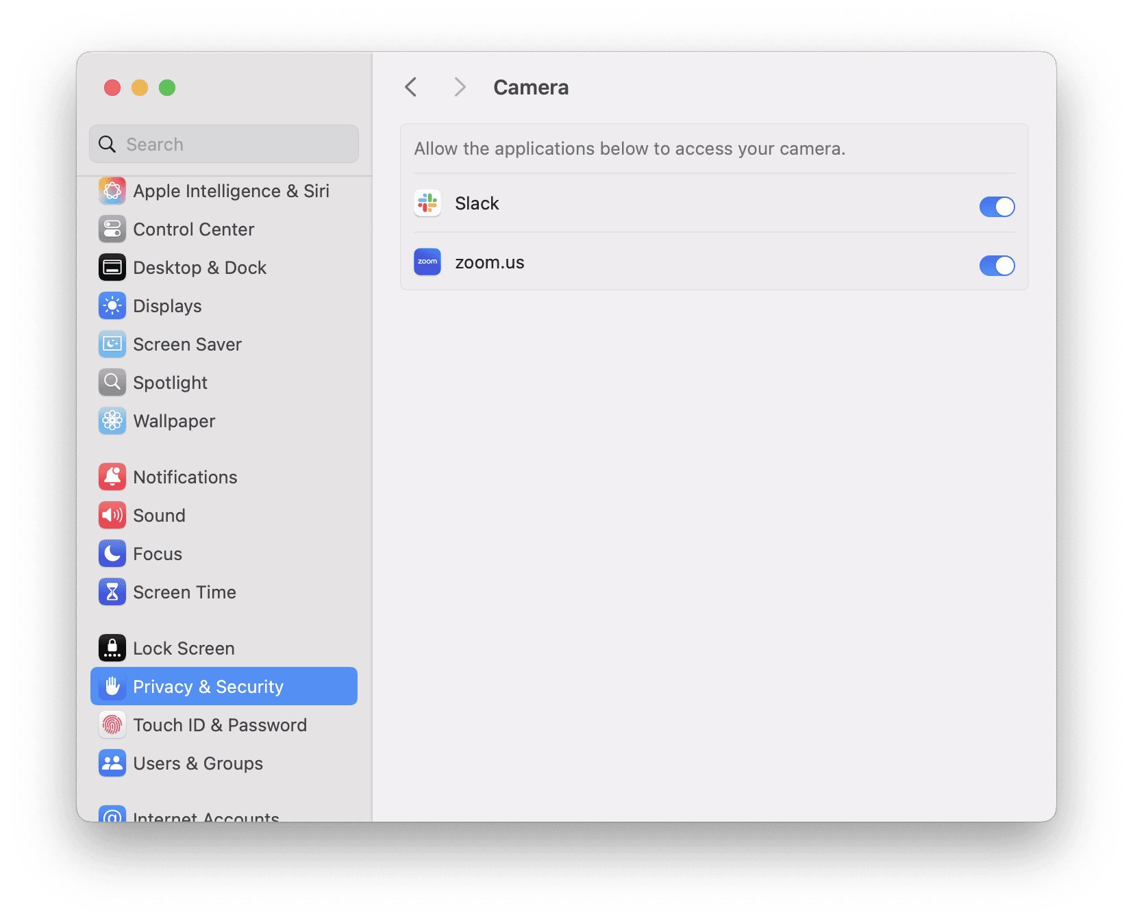This screenshot has width=1133, height=923.
Task: Turn off zoom.us camera permission
Action: coord(997,266)
